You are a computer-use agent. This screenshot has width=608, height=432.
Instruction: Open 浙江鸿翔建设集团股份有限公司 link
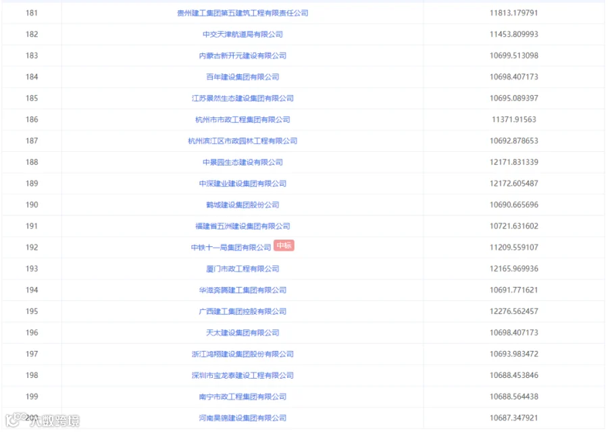[x=243, y=354]
